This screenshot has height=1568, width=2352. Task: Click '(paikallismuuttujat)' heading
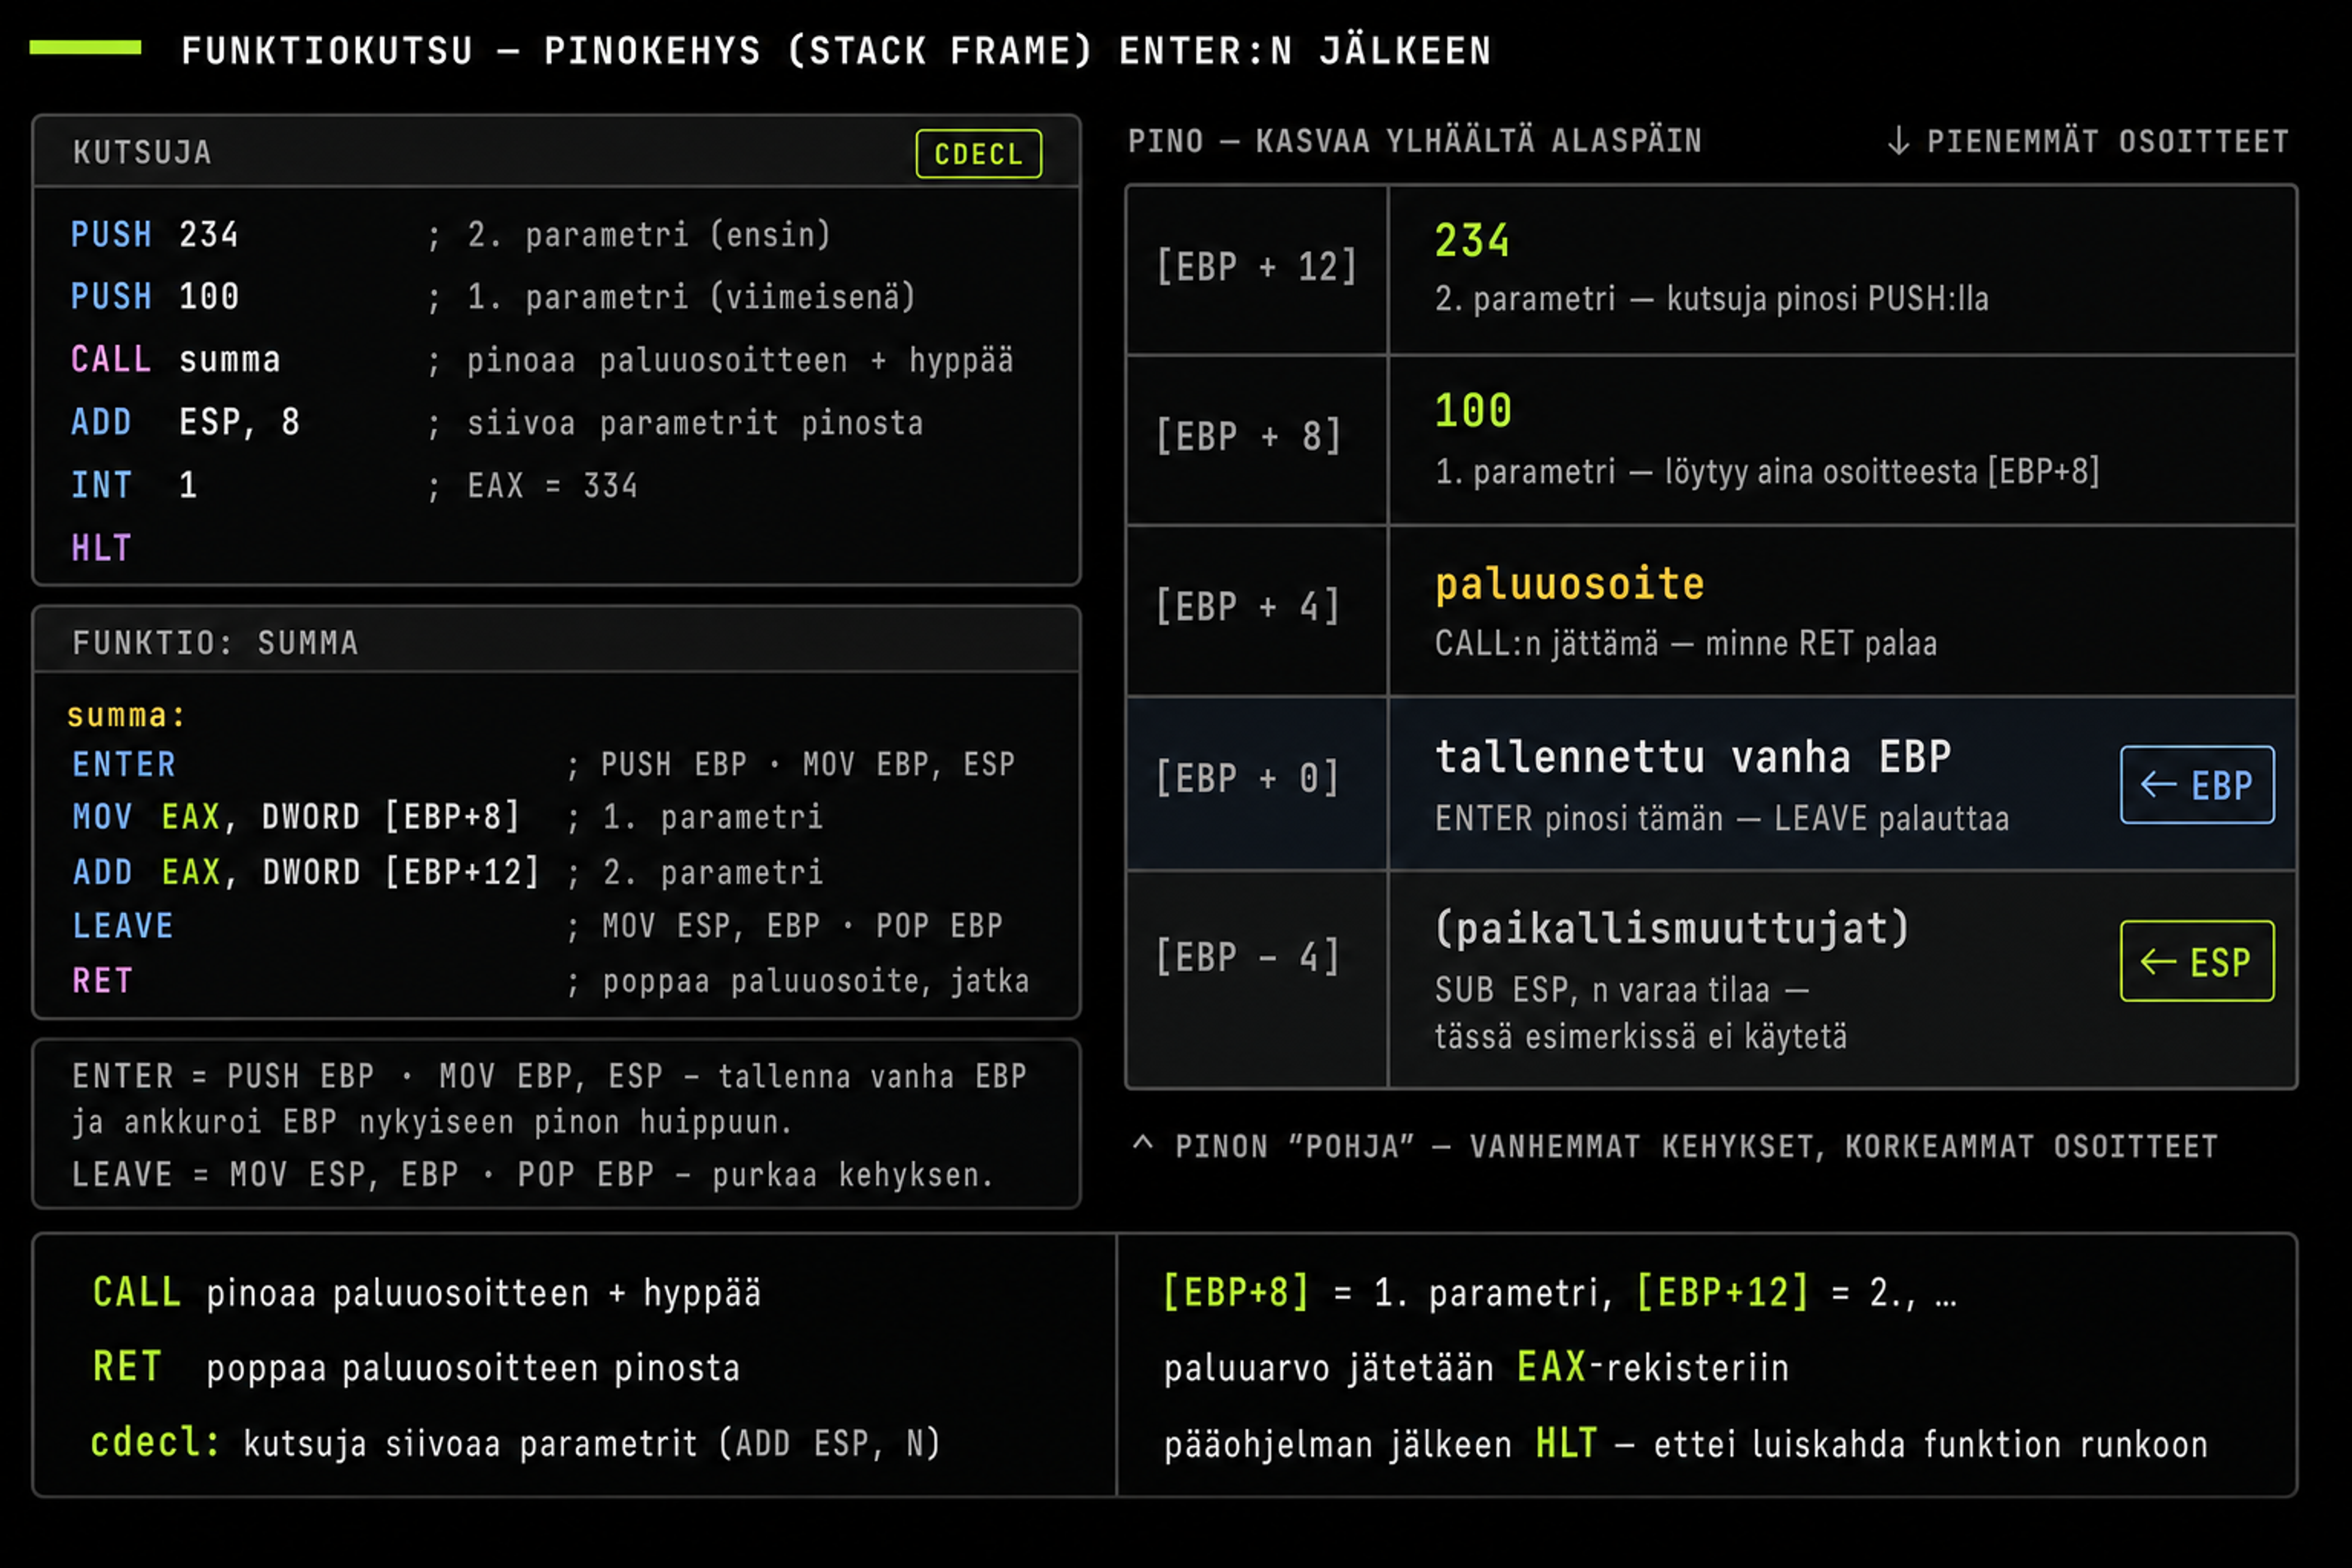click(x=1672, y=930)
